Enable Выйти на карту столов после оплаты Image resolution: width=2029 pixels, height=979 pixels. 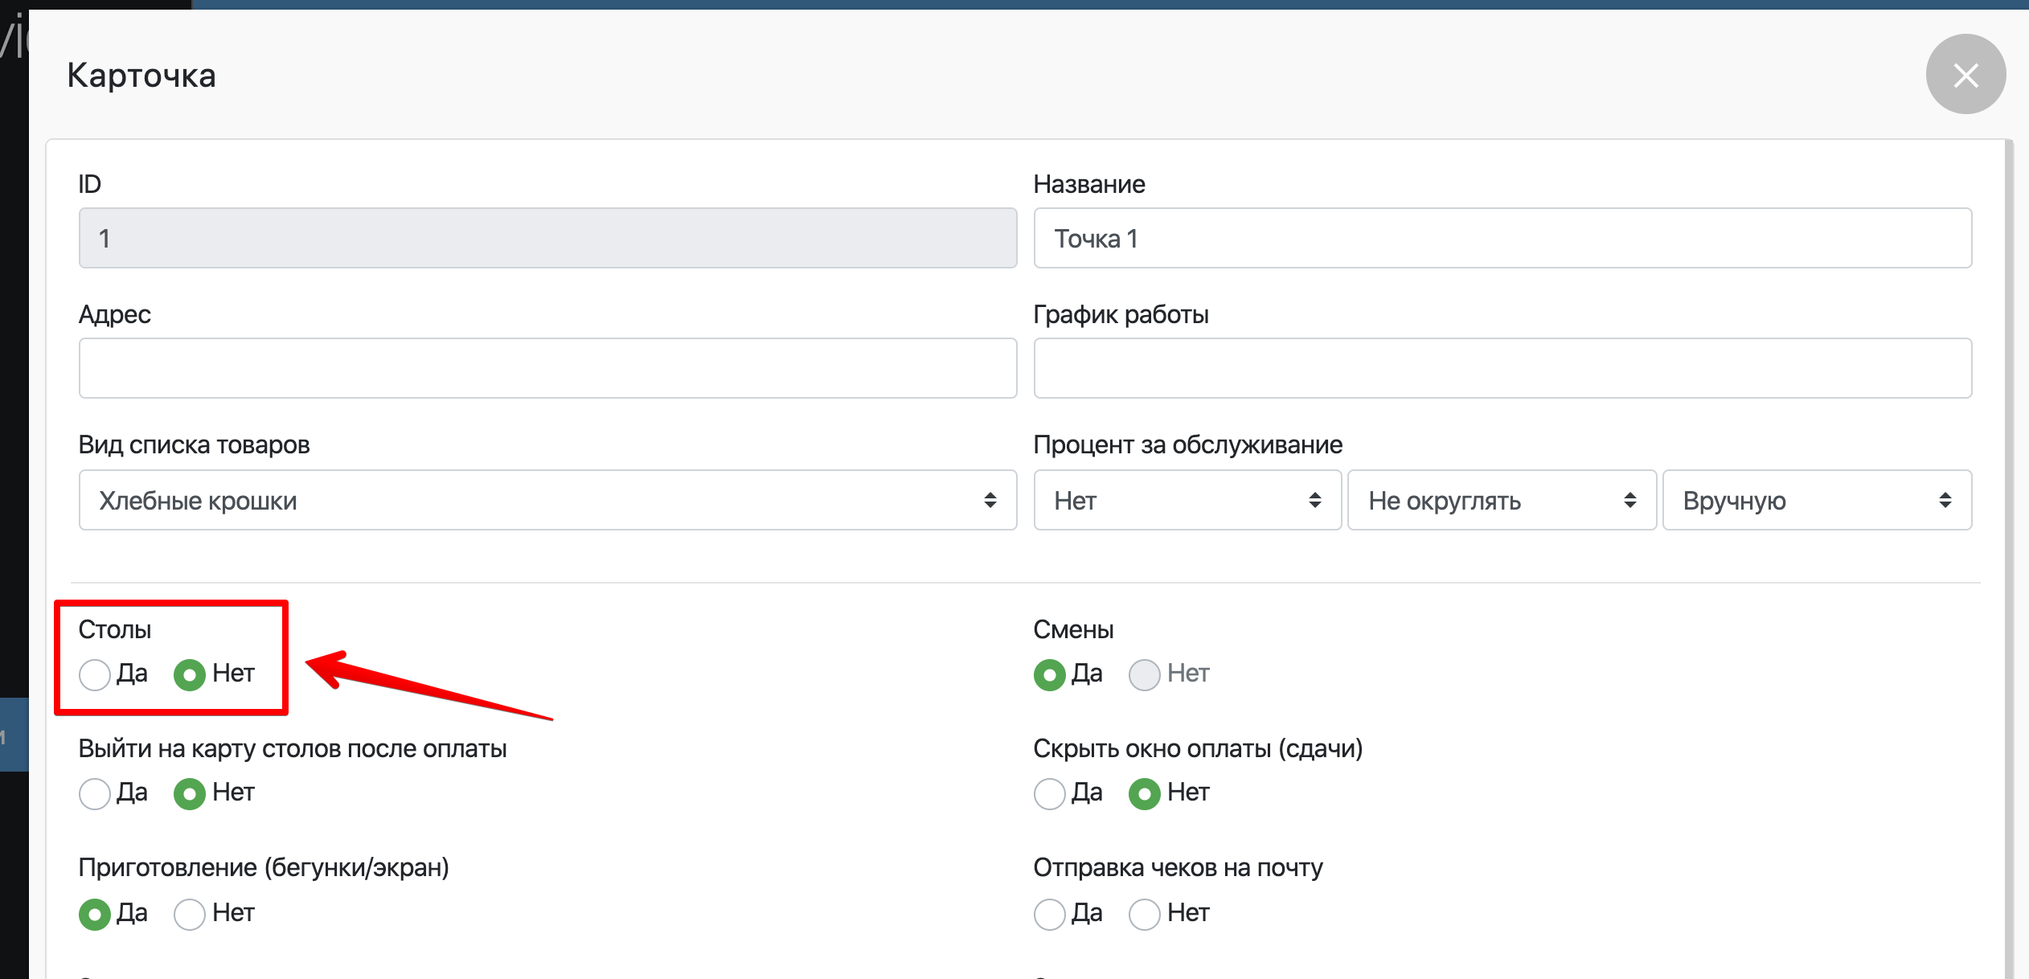click(95, 793)
